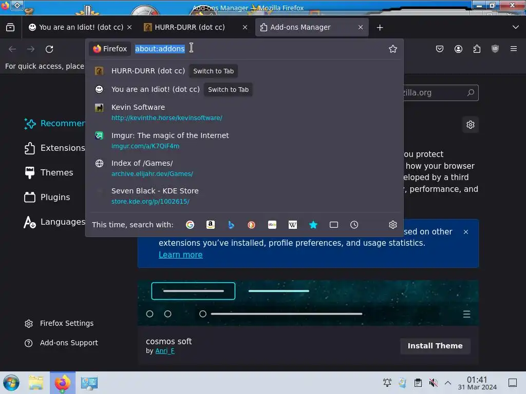Open the Pocket save icon
Viewport: 526px width, 394px height.
click(440, 49)
